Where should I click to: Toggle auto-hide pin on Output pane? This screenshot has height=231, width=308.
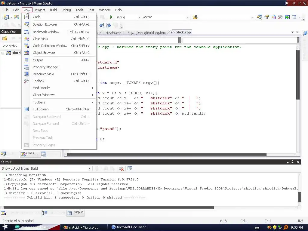292,162
